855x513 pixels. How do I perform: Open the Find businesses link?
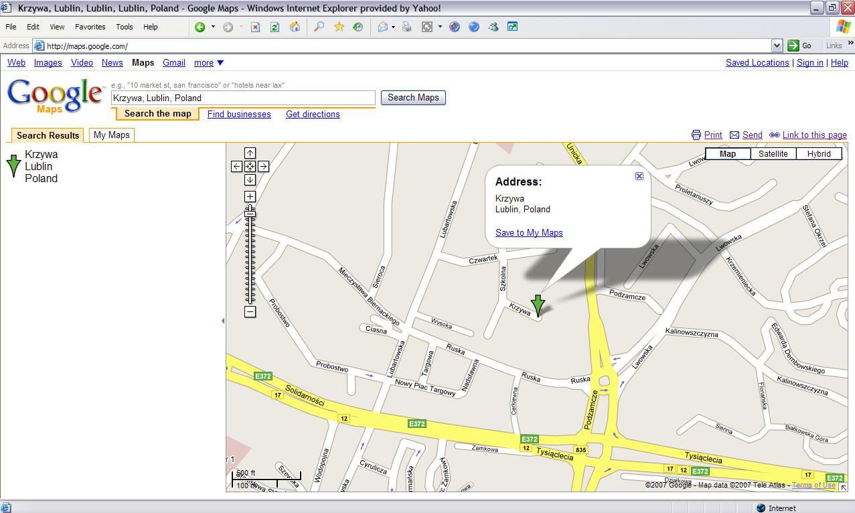click(x=239, y=115)
